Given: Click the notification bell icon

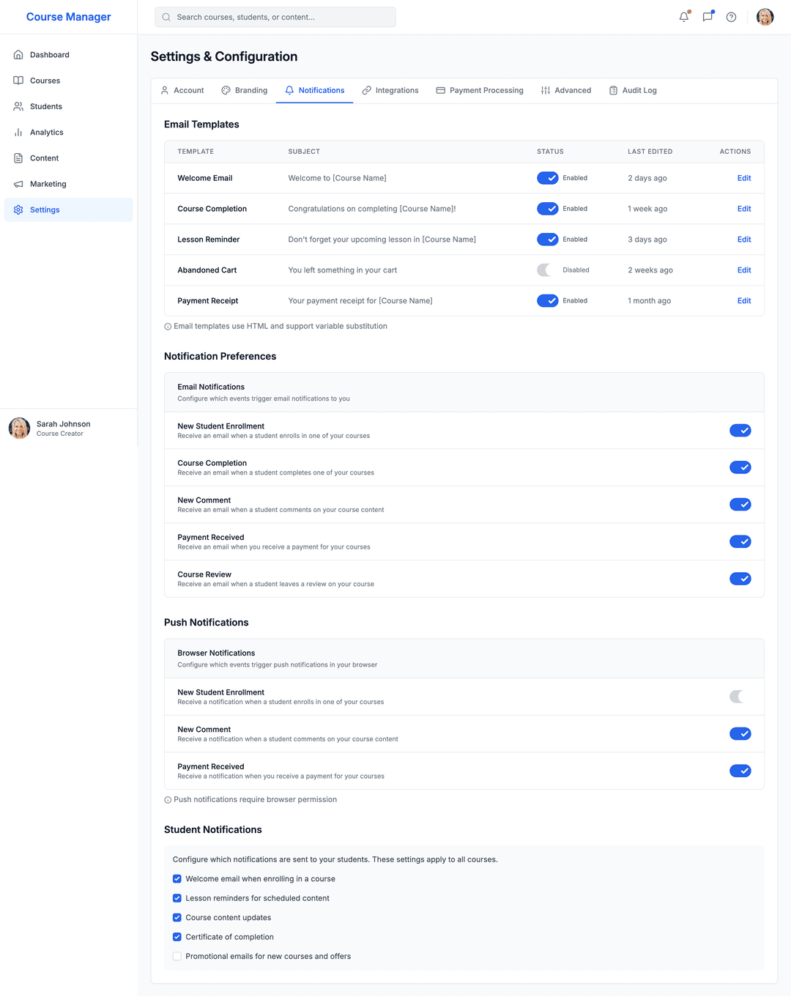Looking at the screenshot, I should pyautogui.click(x=683, y=17).
